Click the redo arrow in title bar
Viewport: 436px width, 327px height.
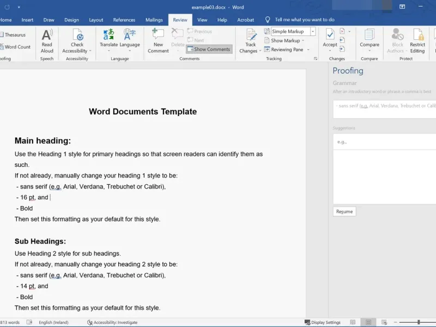tap(7, 7)
